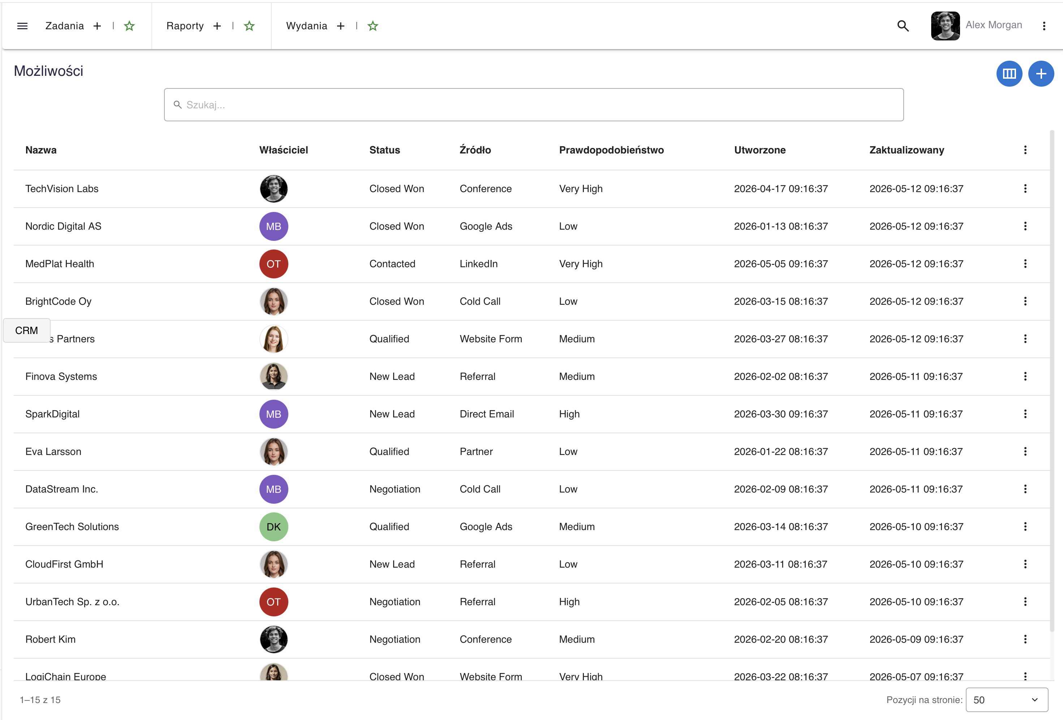Sort by the Zaktualizowany column header
Image resolution: width=1063 pixels, height=720 pixels.
click(907, 150)
